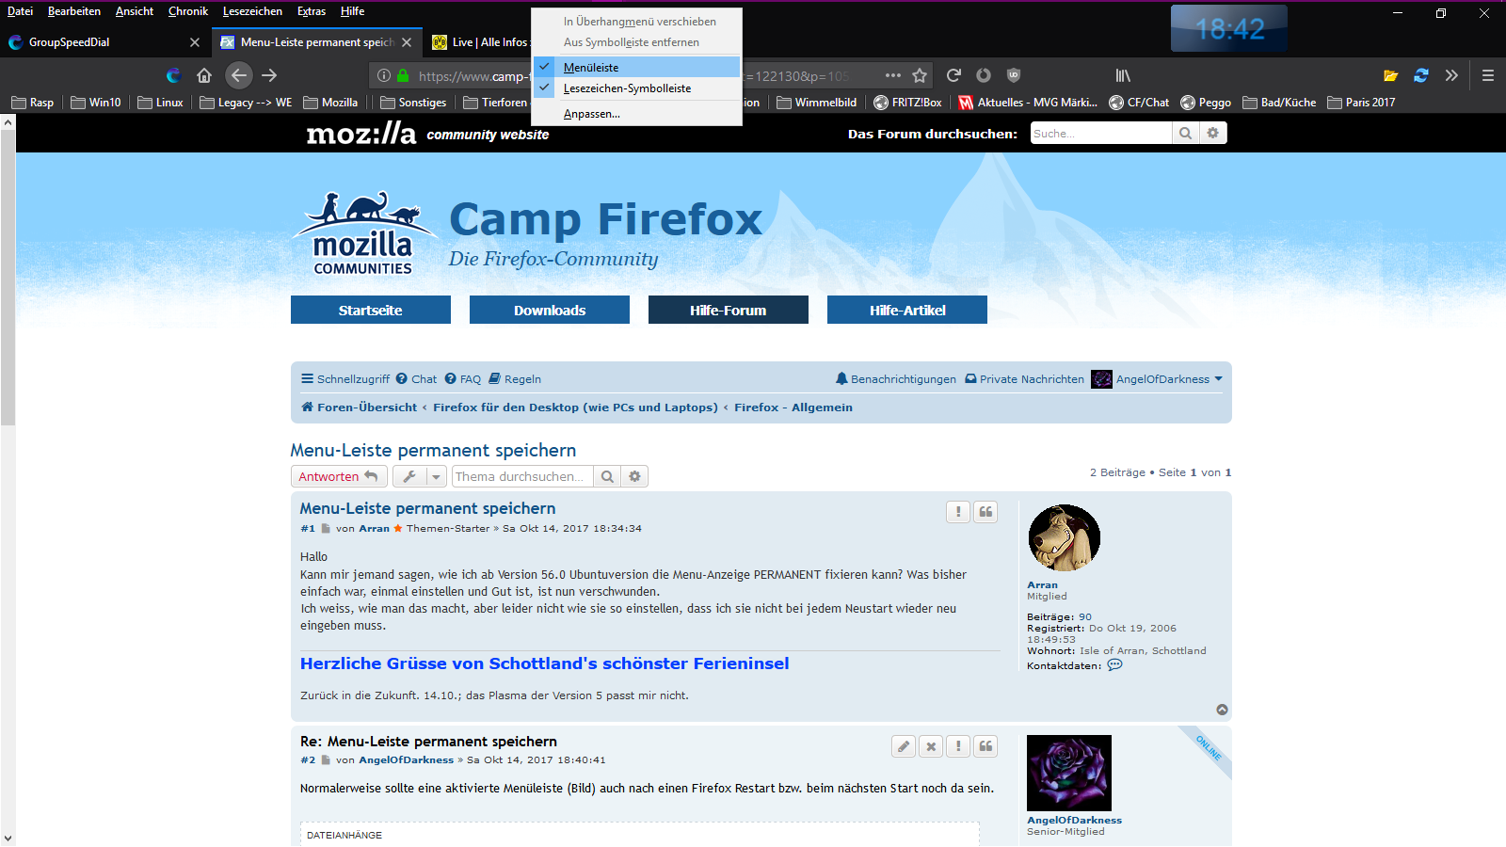1506x847 pixels.
Task: Close the GroupSpeedDial tab
Action: click(x=195, y=42)
